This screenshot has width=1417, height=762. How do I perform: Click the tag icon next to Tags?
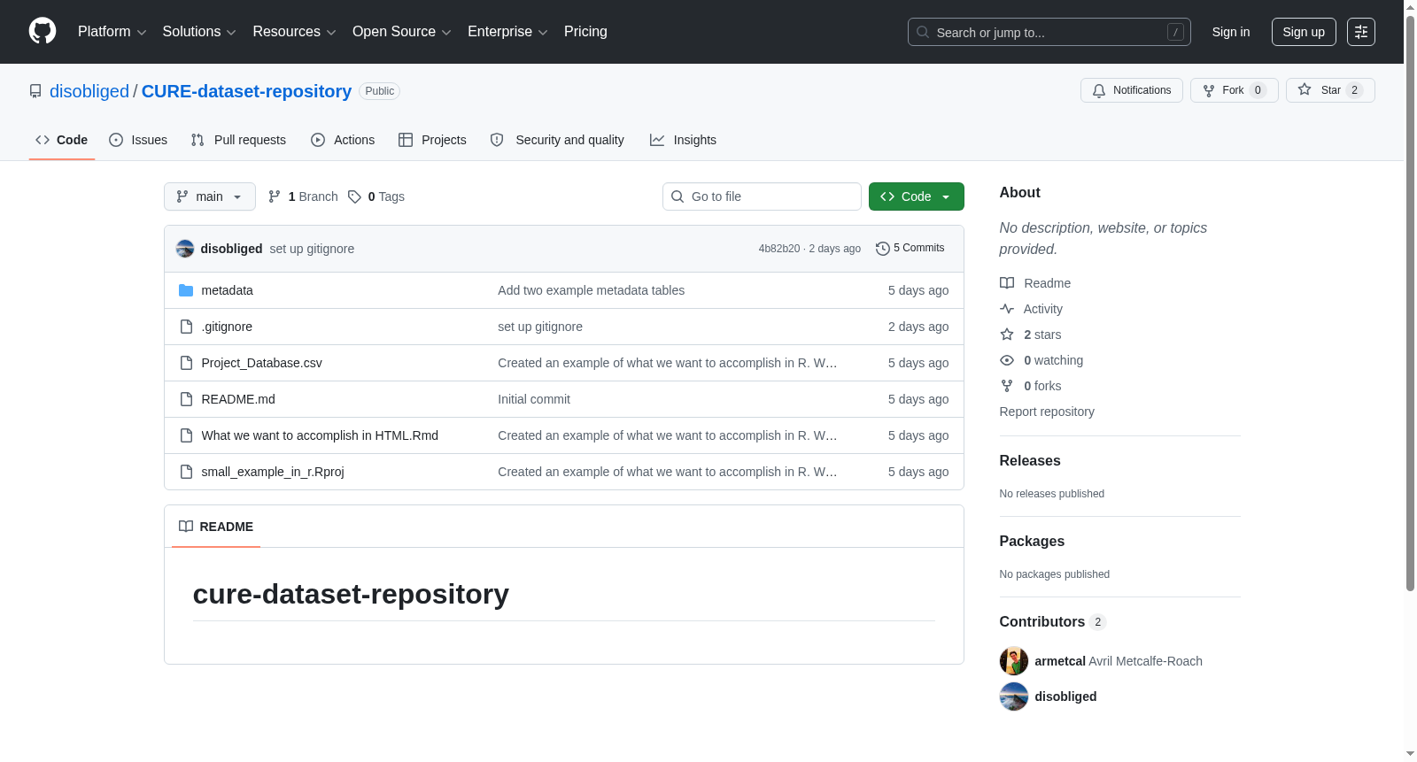[x=354, y=196]
